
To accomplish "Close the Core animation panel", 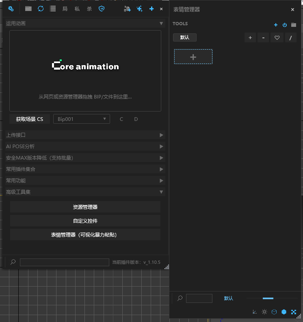I will [161, 9].
